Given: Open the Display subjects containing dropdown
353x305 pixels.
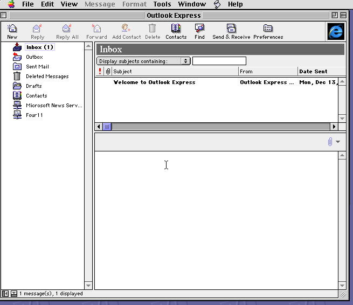Looking at the screenshot, I should point(143,61).
